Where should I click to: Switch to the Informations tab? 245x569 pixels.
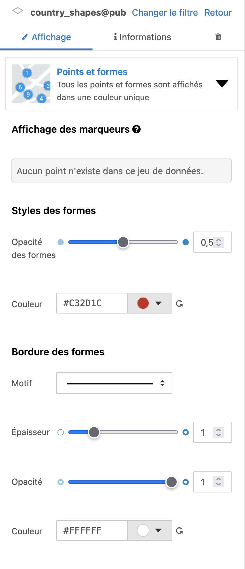(142, 37)
